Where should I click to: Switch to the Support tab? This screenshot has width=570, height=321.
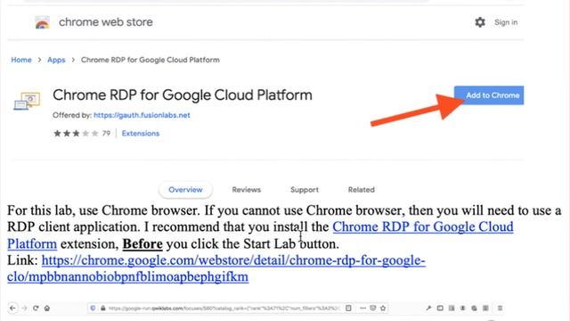click(x=305, y=190)
